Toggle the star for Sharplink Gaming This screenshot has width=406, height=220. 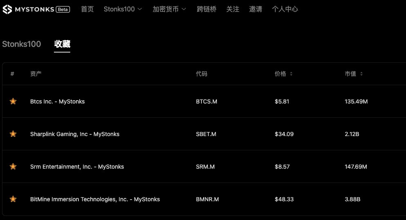(x=13, y=134)
